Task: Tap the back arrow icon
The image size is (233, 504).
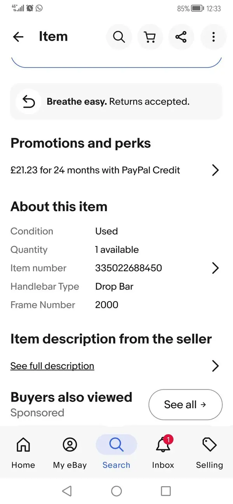Action: point(18,37)
